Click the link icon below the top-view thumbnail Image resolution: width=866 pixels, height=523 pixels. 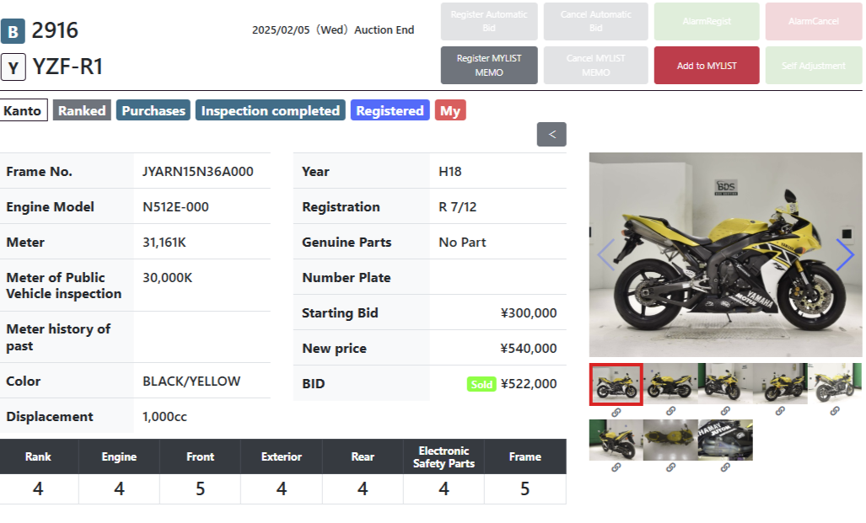670,467
